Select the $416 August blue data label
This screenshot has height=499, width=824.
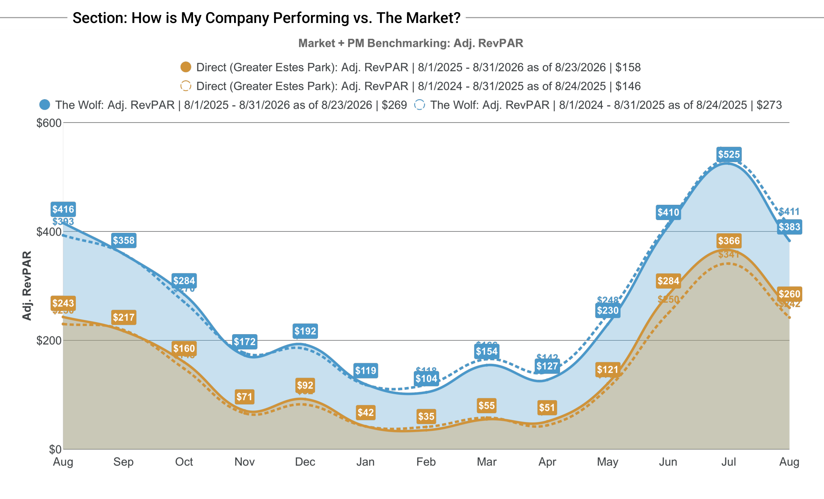click(63, 209)
